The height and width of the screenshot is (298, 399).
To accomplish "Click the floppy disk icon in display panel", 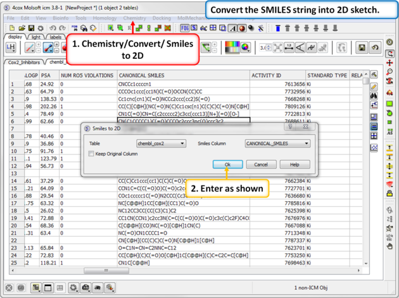I will coord(362,47).
